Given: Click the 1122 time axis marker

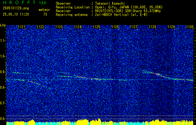Looking at the screenshot, I should [x=41, y=27].
